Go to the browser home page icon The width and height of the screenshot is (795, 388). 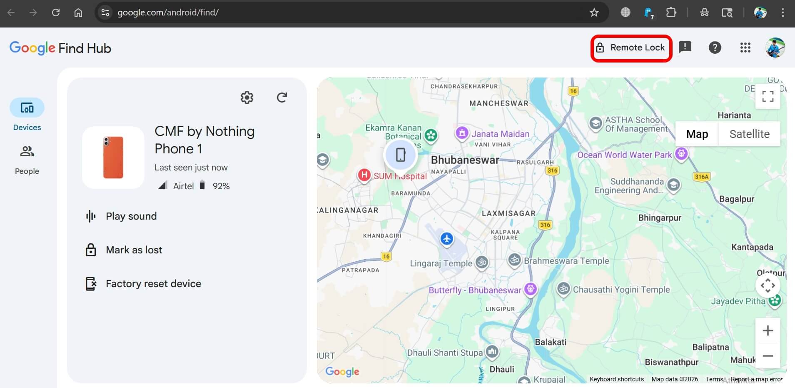click(x=78, y=13)
